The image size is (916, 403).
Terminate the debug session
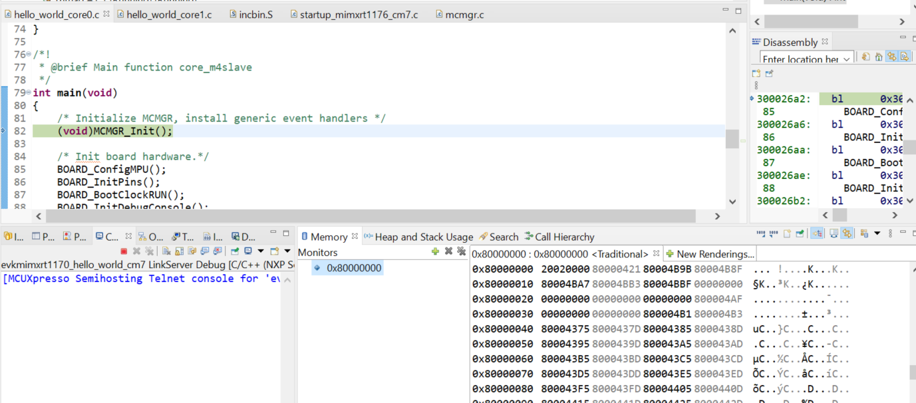(124, 251)
